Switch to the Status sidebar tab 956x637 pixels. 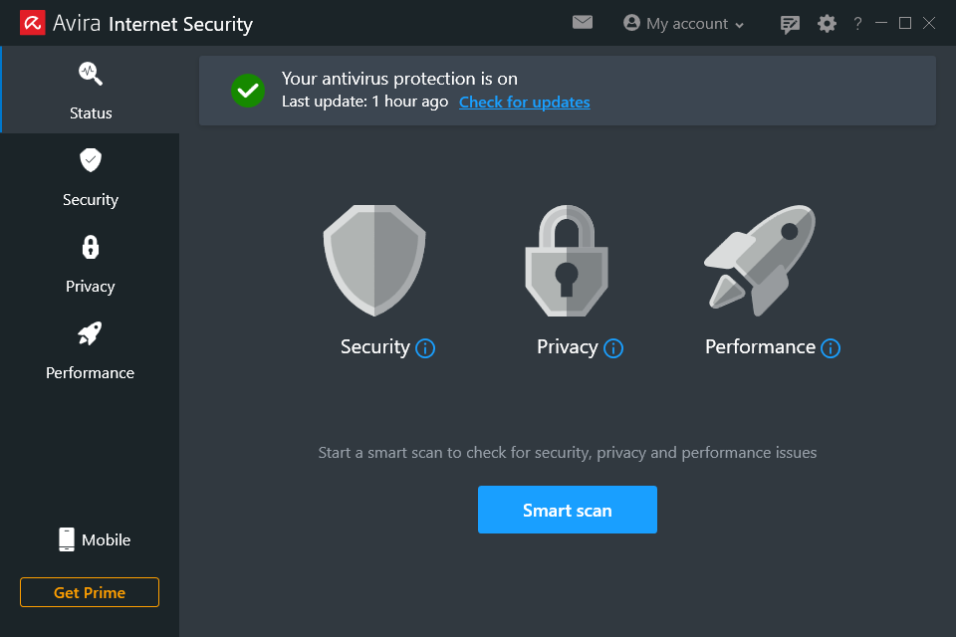(x=91, y=90)
